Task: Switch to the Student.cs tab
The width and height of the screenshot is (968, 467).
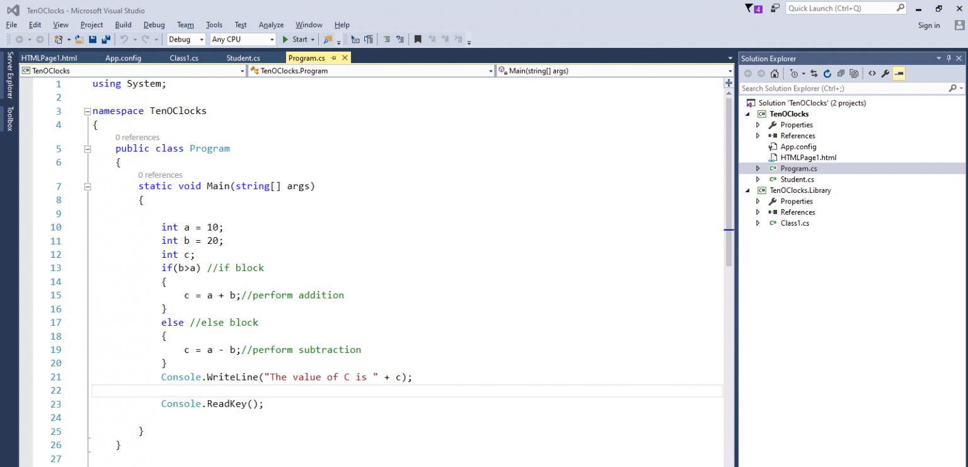Action: point(243,57)
